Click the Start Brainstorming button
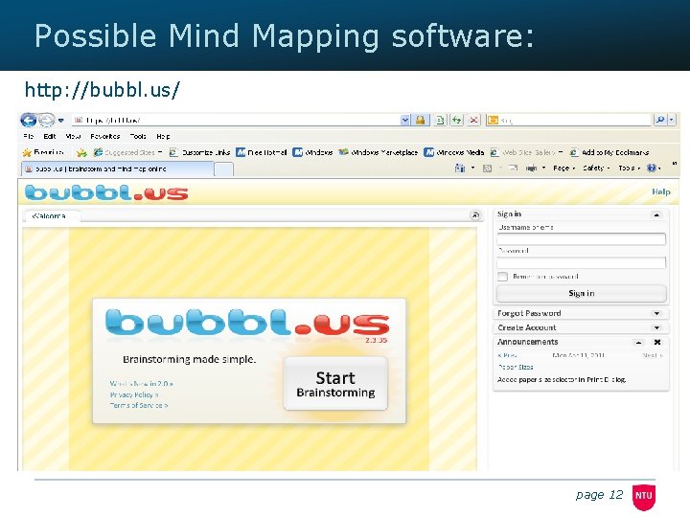Viewport: 690px width, 517px height. point(335,384)
